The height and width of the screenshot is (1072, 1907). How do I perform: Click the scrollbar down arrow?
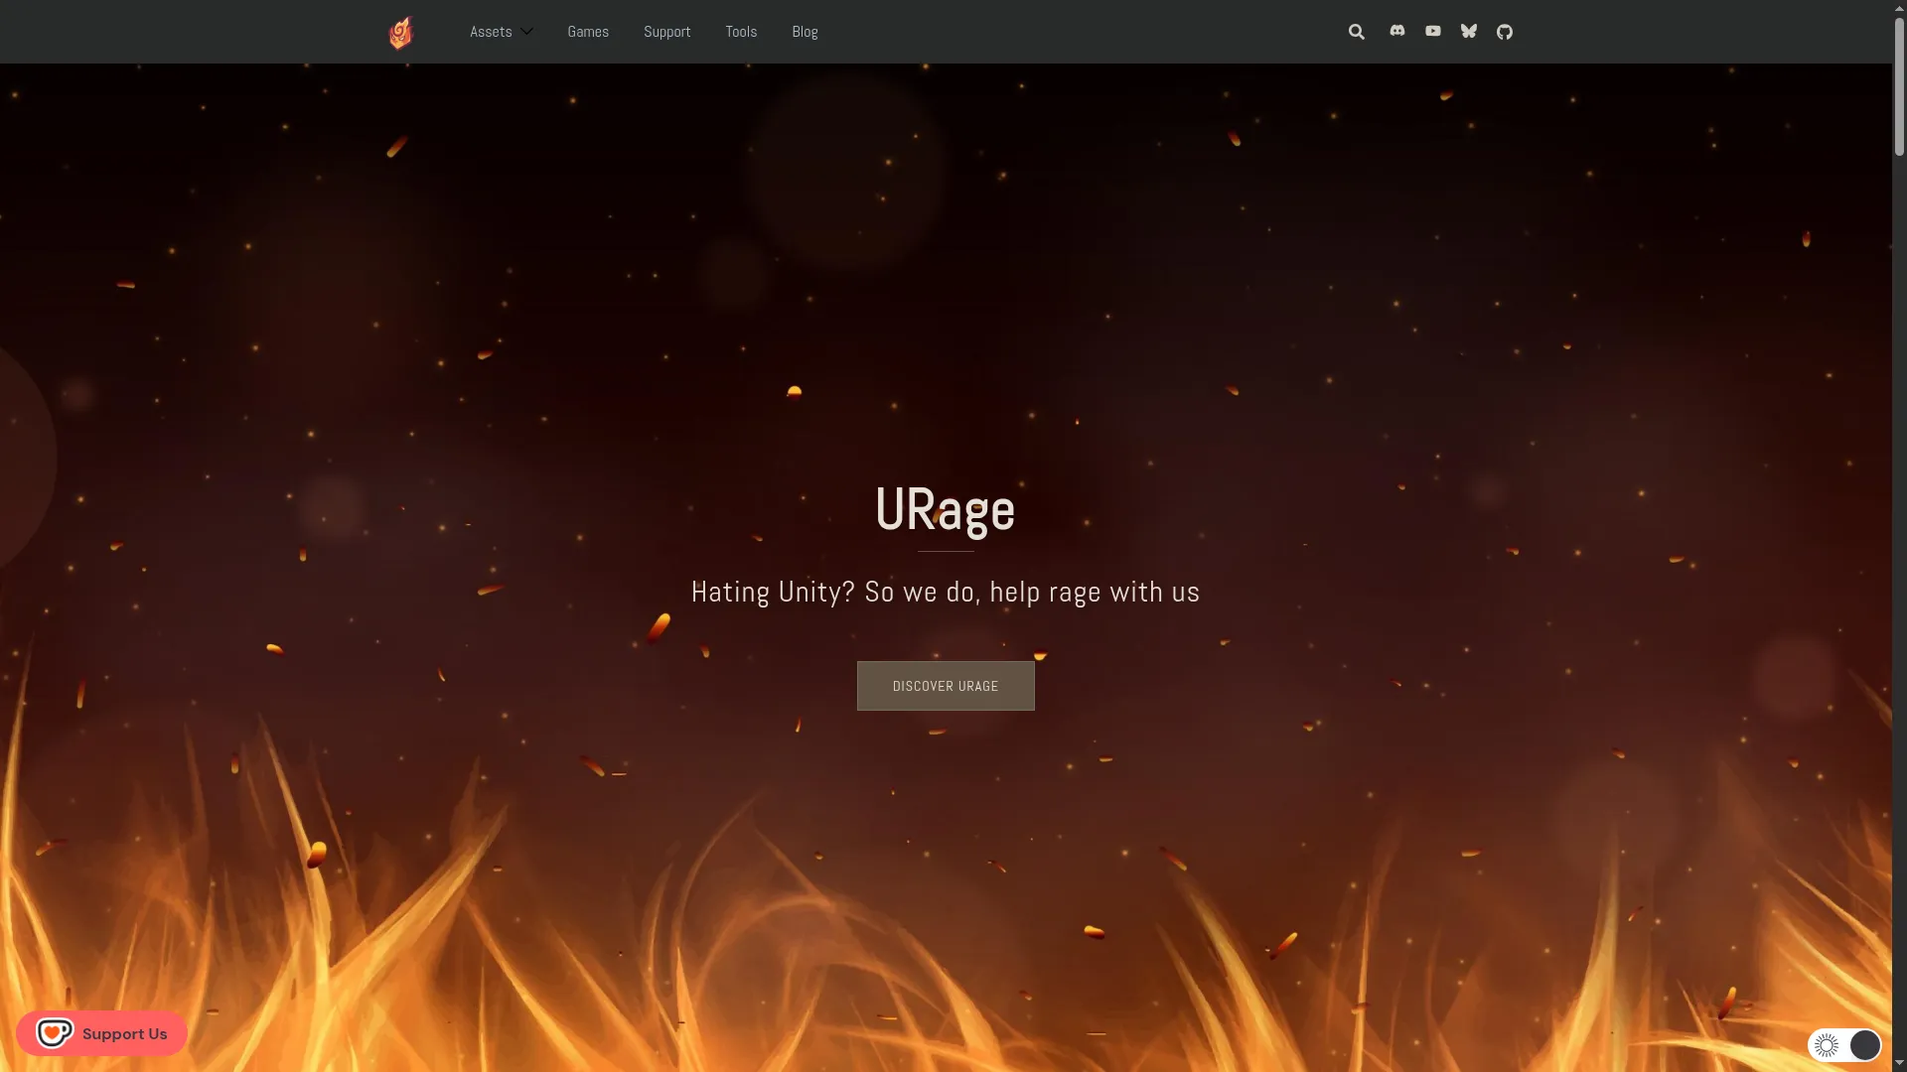pyautogui.click(x=1899, y=1063)
